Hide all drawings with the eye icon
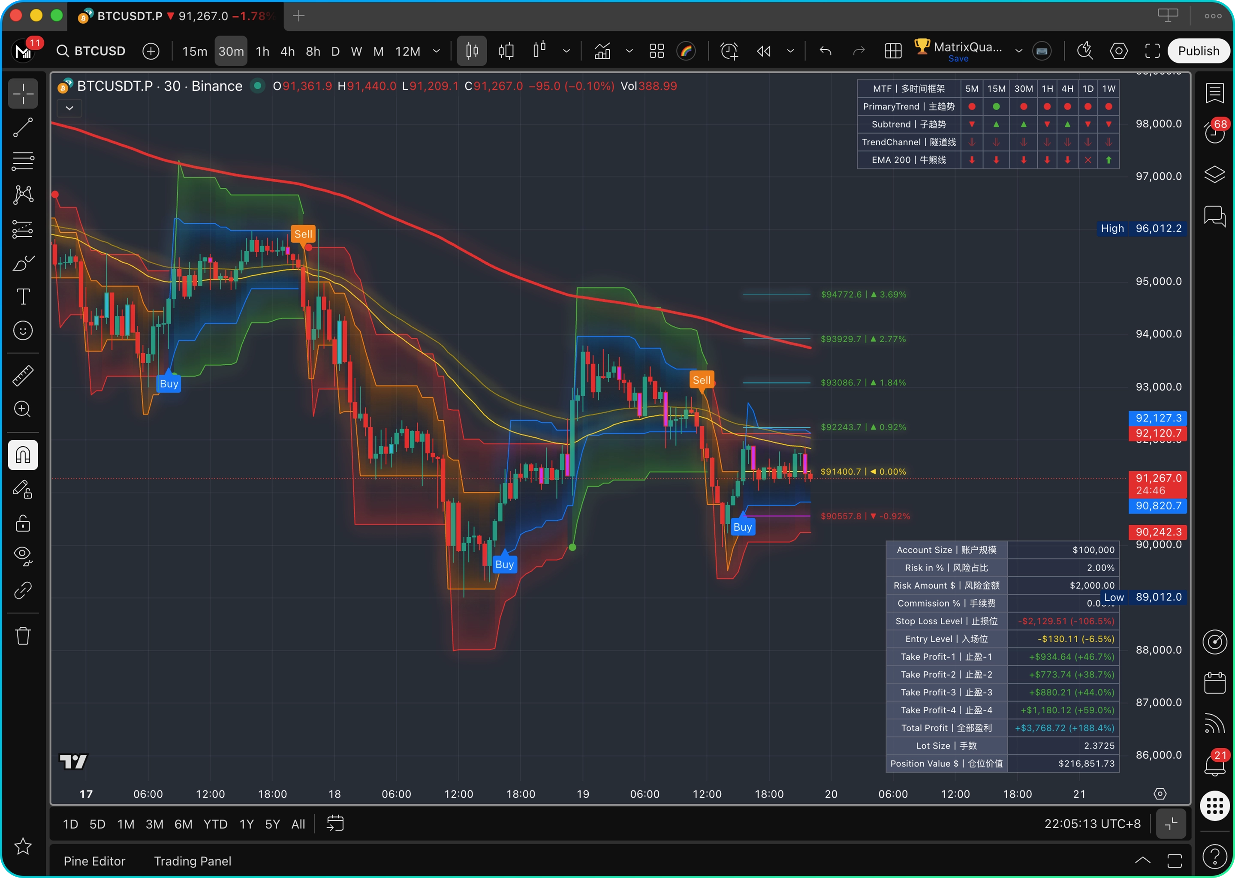The height and width of the screenshot is (878, 1235). point(23,555)
